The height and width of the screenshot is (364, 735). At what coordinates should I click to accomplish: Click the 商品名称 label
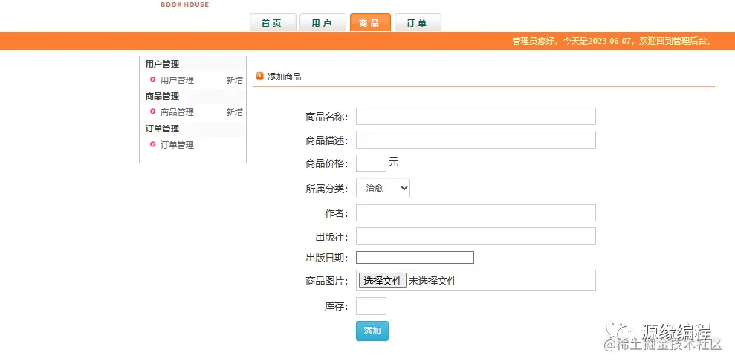(327, 117)
